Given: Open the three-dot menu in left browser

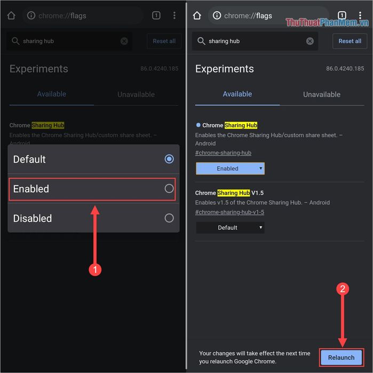Looking at the screenshot, I should pyautogui.click(x=174, y=15).
